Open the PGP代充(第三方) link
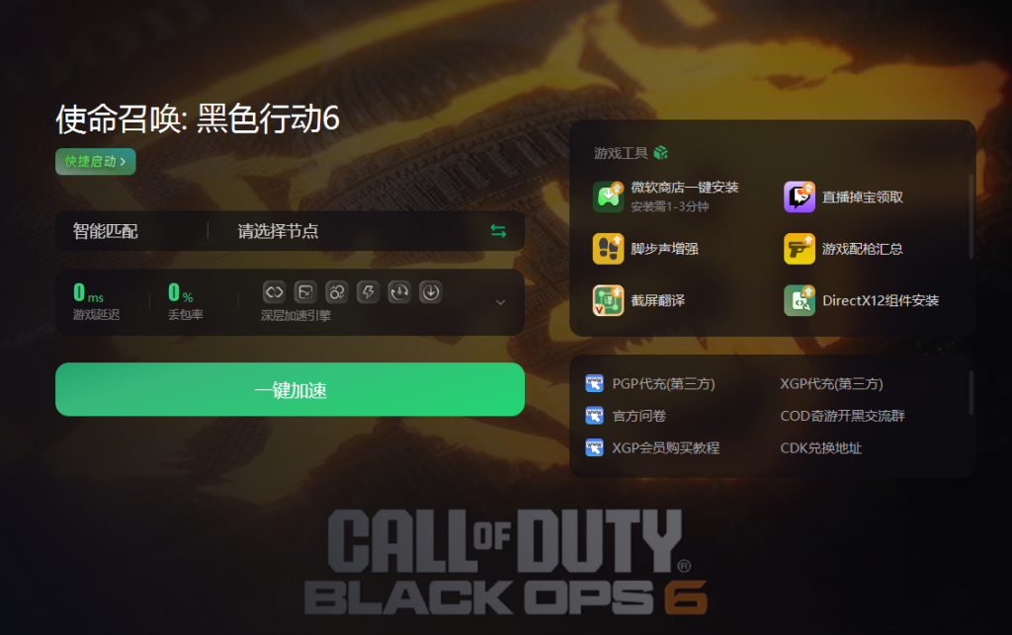The width and height of the screenshot is (1012, 635). coord(663,383)
